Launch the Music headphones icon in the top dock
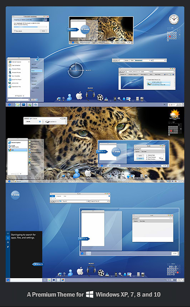 pyautogui.click(x=90, y=95)
